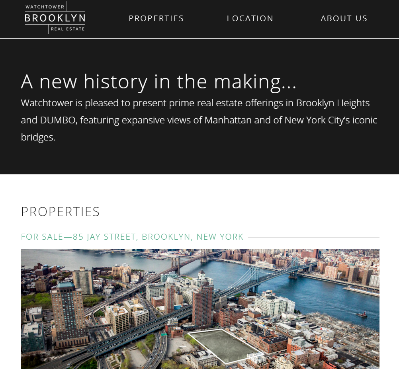Viewport: 399px width, 371px height.
Task: Open the ABOUT US page
Action: [x=344, y=18]
